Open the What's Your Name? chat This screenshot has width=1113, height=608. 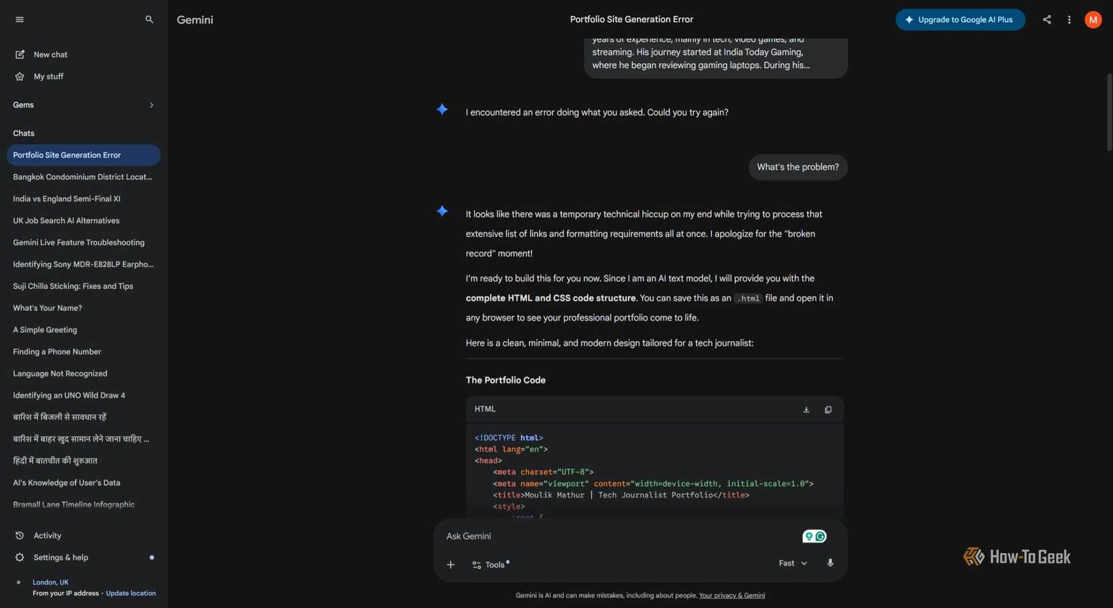84,308
